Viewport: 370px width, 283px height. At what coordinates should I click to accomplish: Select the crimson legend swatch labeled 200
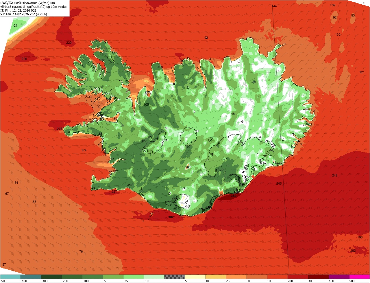click(298, 277)
